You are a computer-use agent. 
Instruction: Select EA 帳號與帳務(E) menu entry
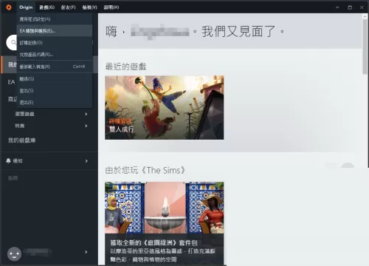click(55, 31)
